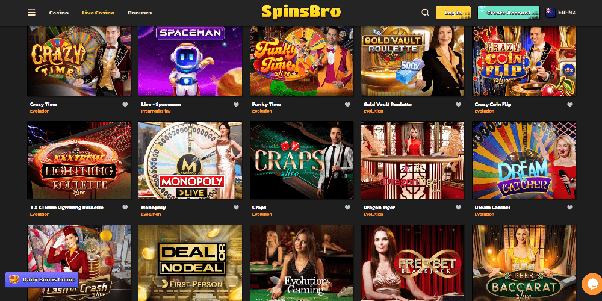Open the Casino menu item
602x301 pixels.
(x=59, y=13)
